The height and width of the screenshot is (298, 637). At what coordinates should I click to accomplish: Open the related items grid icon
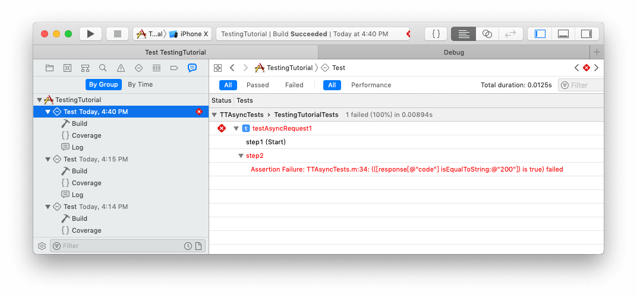pos(217,68)
